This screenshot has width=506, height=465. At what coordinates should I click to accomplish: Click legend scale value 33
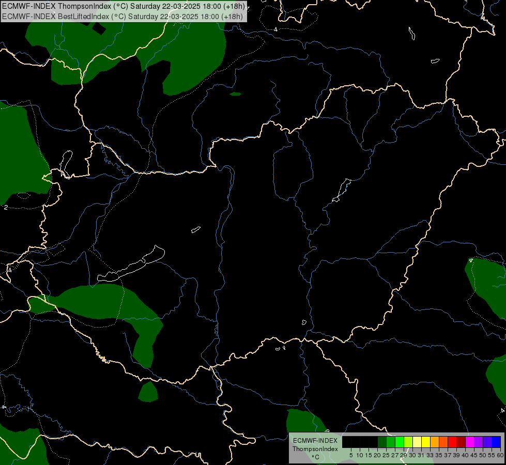(430, 455)
